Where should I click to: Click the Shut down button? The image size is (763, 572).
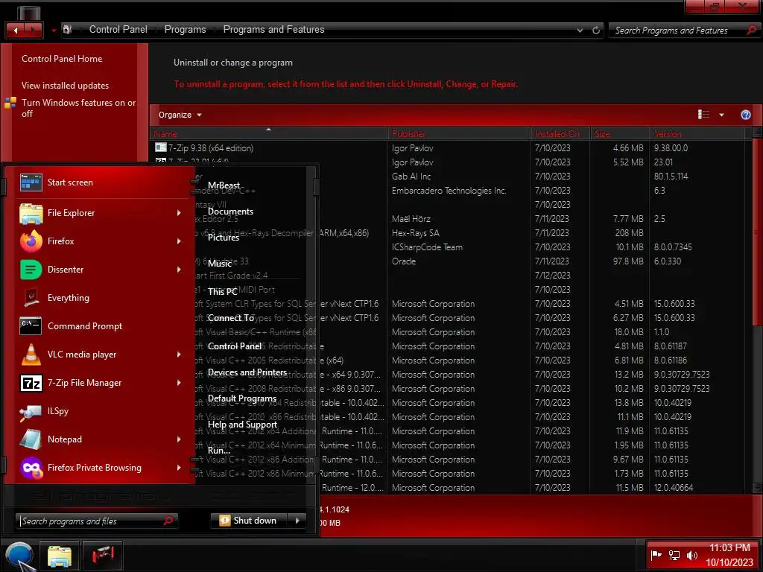pyautogui.click(x=250, y=521)
